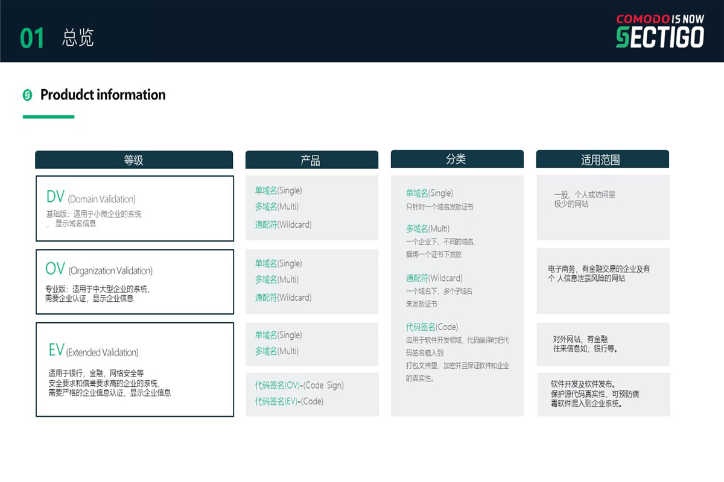Click 通配符(Wildcard) heading in 分类 column

click(x=434, y=278)
